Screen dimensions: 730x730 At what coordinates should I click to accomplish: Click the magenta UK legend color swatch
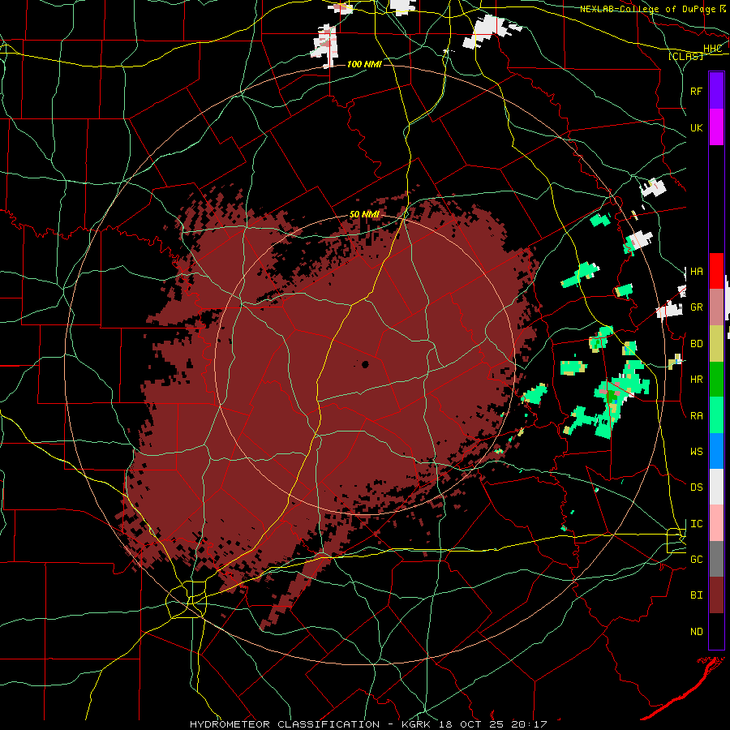click(x=716, y=127)
